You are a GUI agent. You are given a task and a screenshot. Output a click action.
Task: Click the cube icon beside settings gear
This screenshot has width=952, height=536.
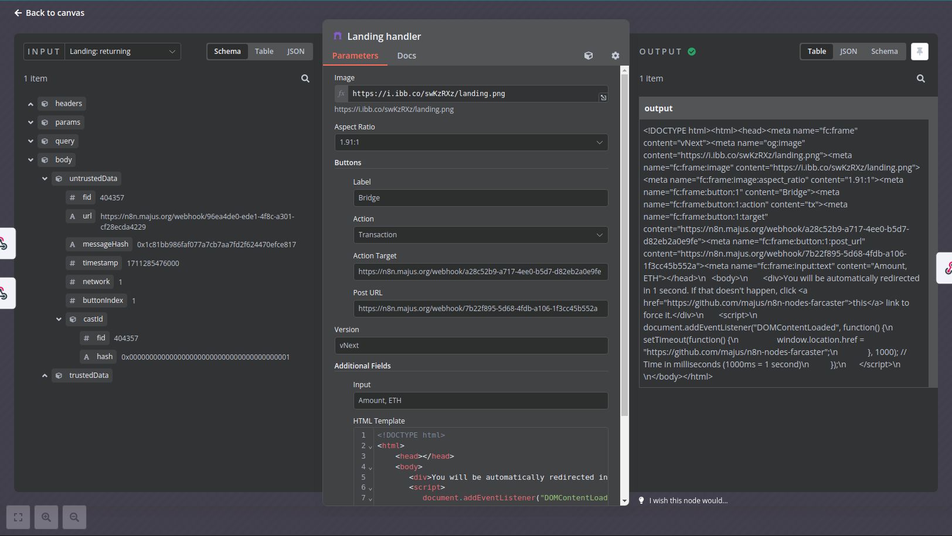(589, 56)
